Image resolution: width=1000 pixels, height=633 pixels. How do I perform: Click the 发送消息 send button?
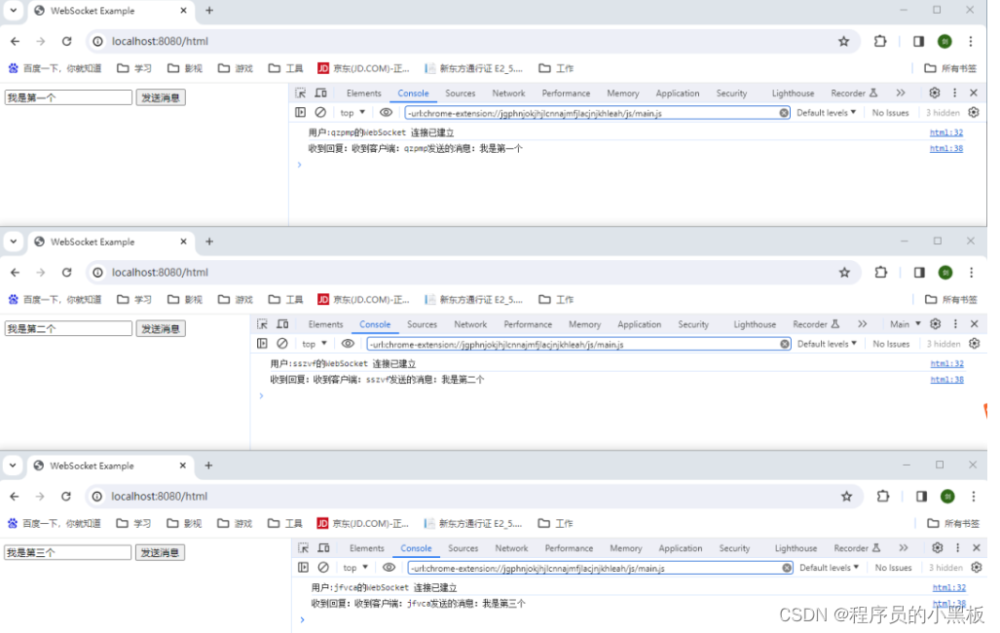[159, 96]
